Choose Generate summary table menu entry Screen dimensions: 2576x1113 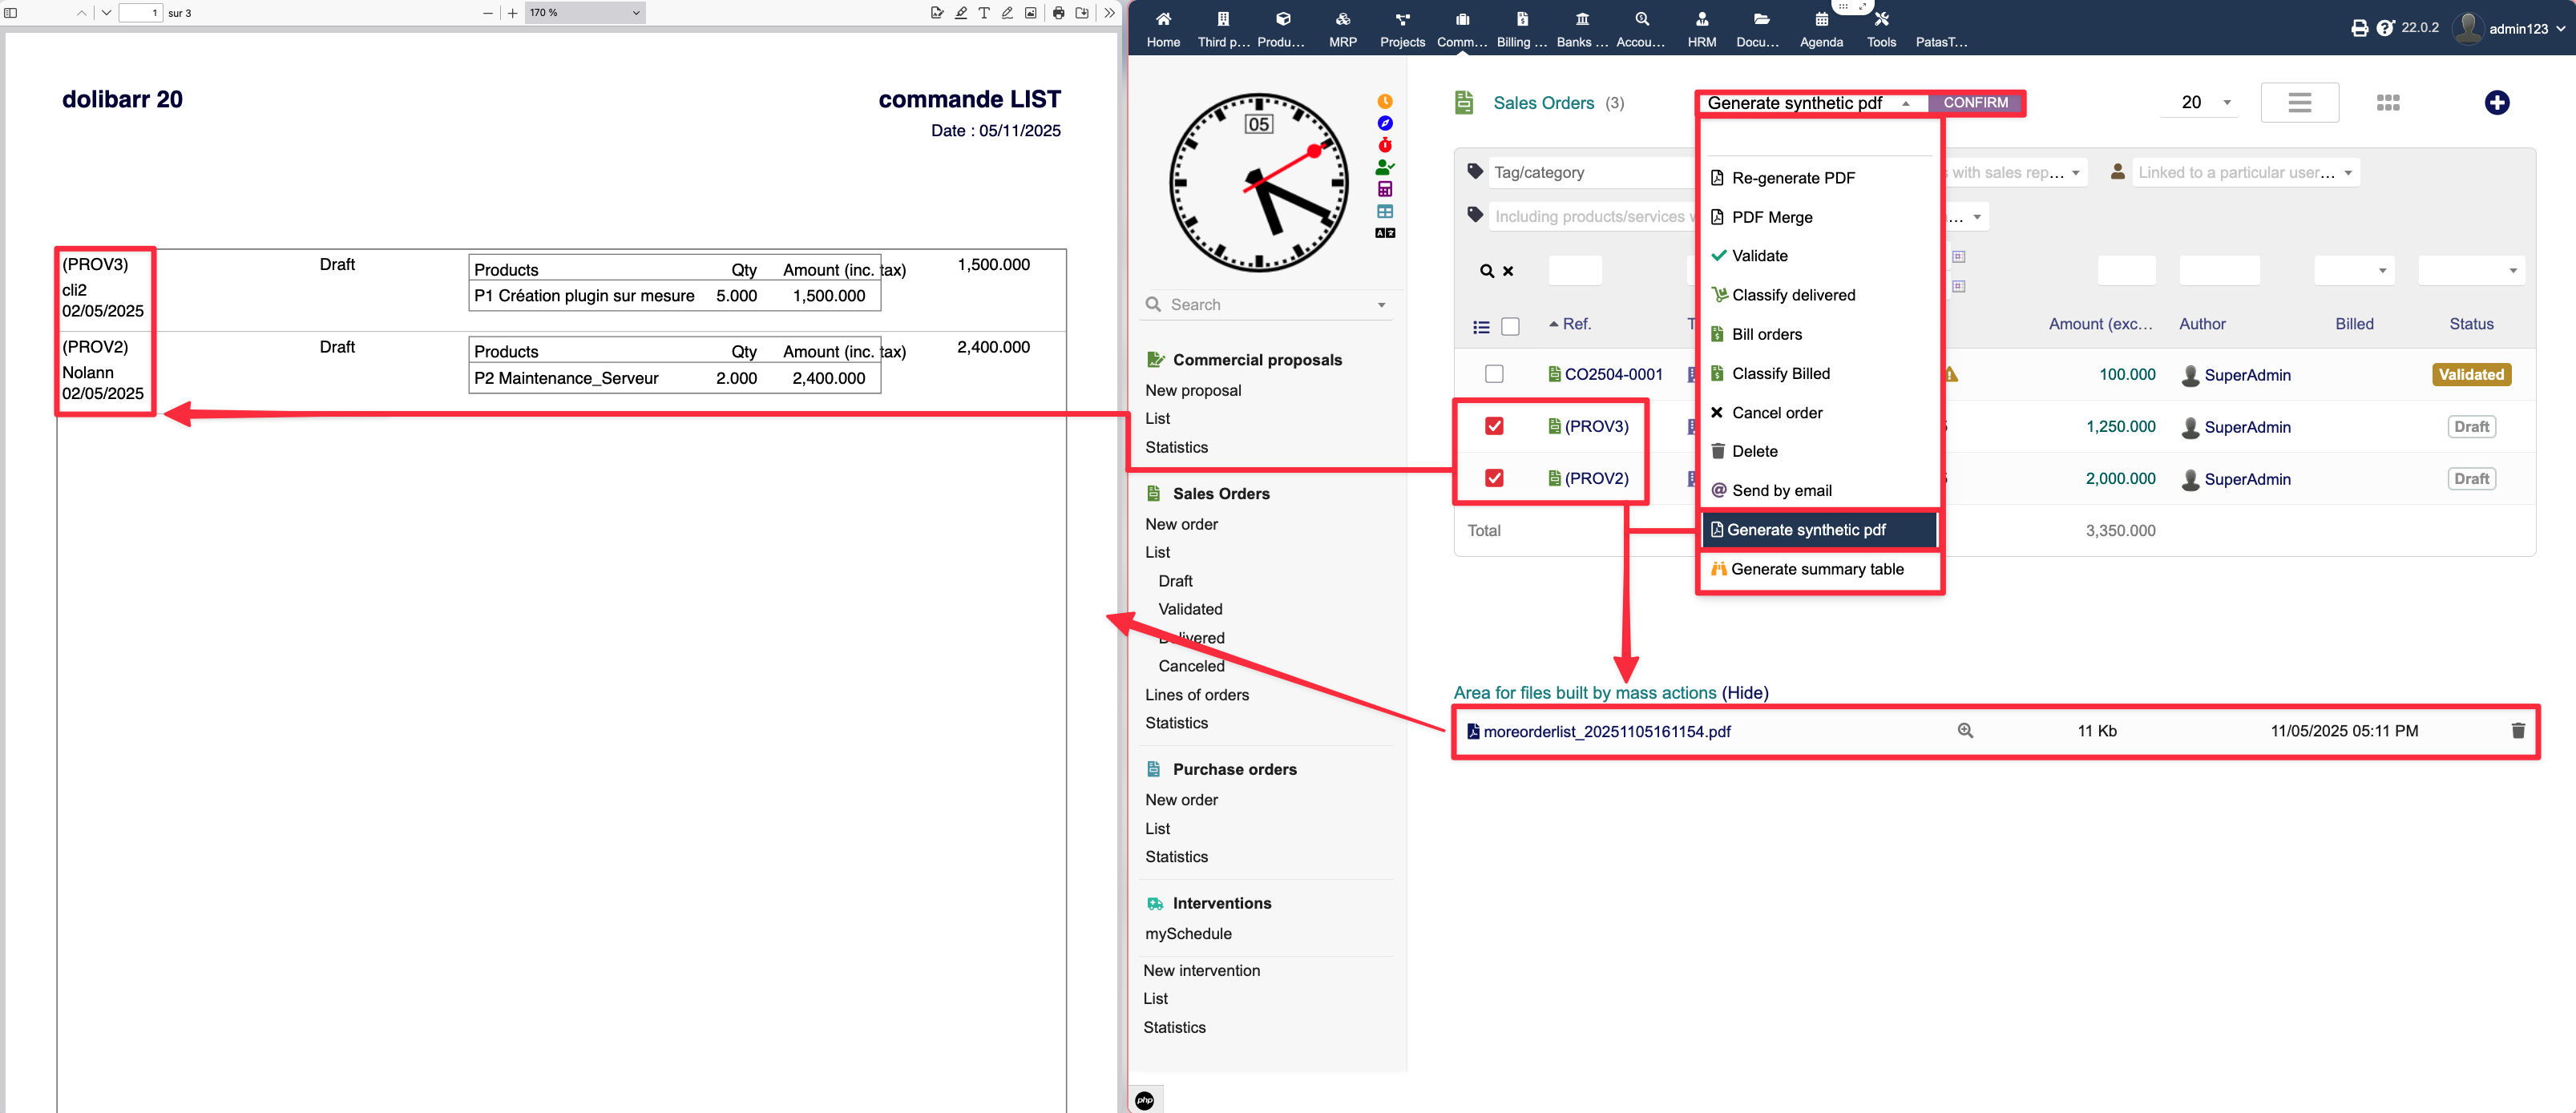click(x=1816, y=569)
